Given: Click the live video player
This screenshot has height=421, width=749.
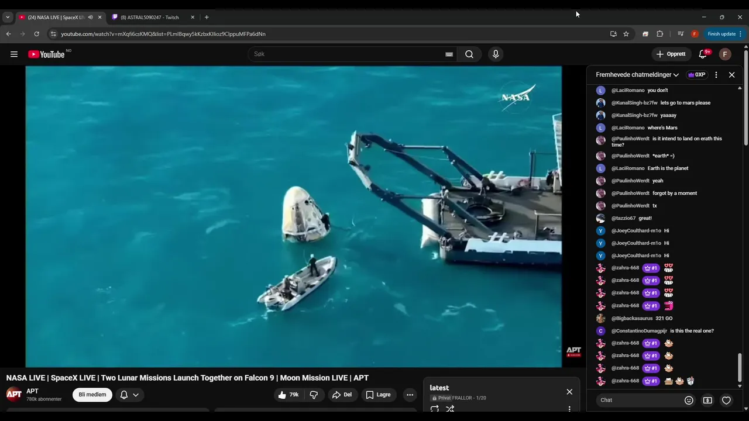Looking at the screenshot, I should click(293, 216).
